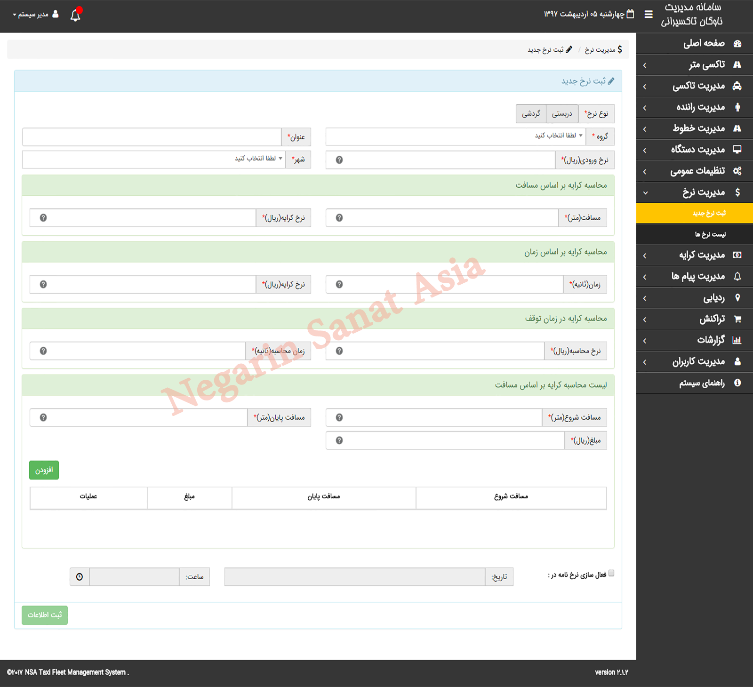Image resolution: width=753 pixels, height=687 pixels.
Task: Toggle the sidebar with hamburger icon
Action: click(x=649, y=14)
